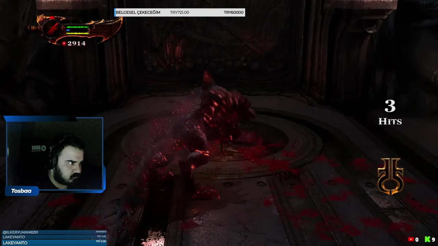Click the streamer webcam feed

tap(54, 154)
